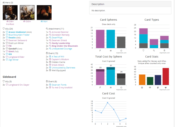Click the attachment icon next to Armored Destrier
Image resolution: width=175 pixels, height=127 pixels.
click(x=50, y=32)
